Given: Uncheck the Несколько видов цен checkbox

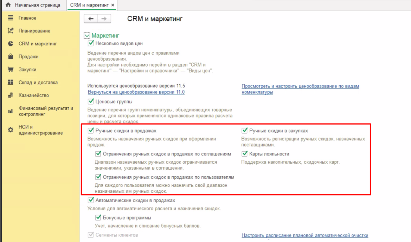Looking at the screenshot, I should [91, 43].
